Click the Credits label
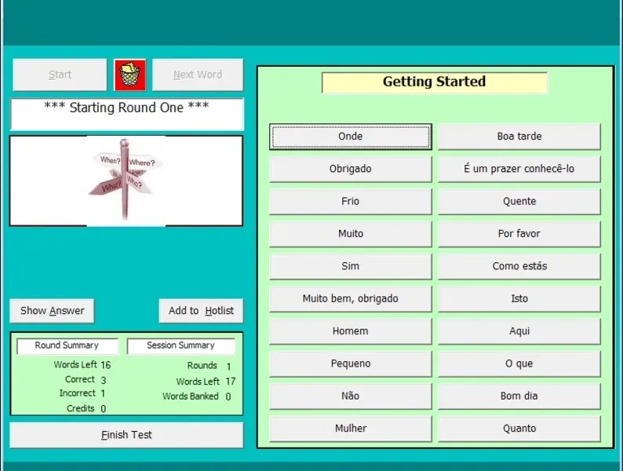Image resolution: width=623 pixels, height=471 pixels. [81, 409]
